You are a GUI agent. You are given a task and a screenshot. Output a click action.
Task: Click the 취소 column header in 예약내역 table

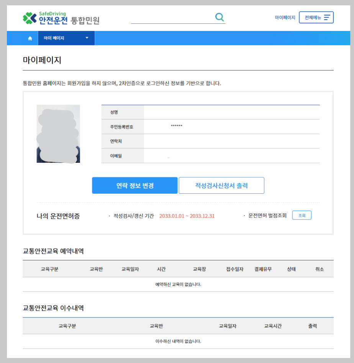click(x=320, y=269)
